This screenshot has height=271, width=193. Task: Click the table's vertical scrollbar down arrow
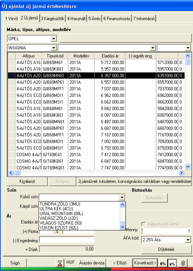coord(187,167)
